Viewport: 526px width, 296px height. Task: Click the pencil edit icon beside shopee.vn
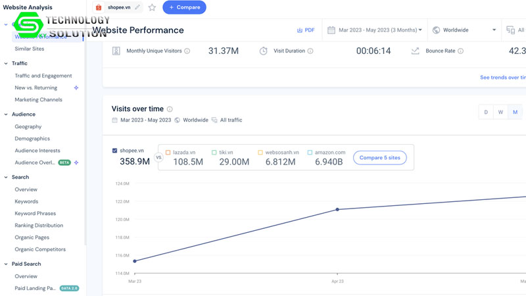[x=137, y=7]
